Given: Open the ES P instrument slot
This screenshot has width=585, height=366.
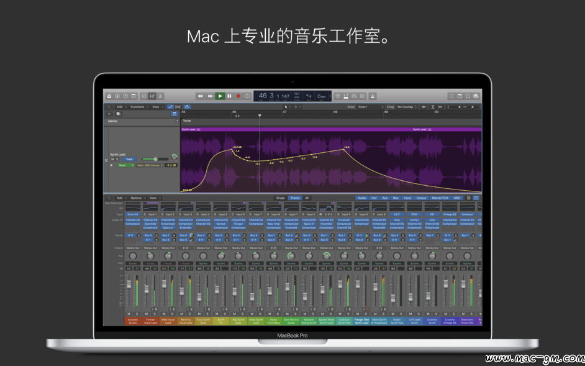Looking at the screenshot, I should [397, 214].
